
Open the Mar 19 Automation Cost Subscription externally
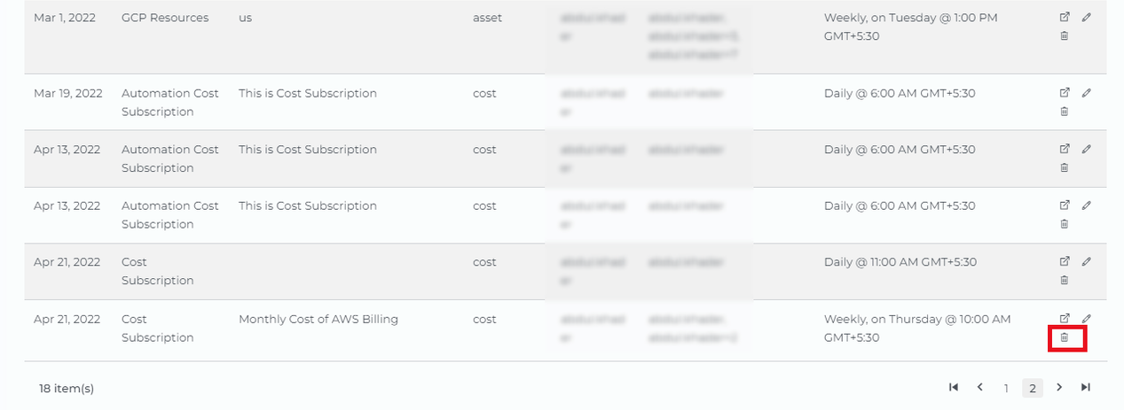[1065, 93]
